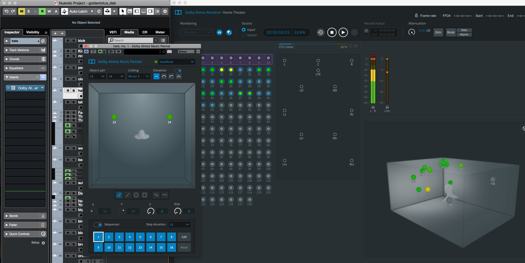Screen dimensions: 525x263
Task: Select the Input source radio button
Action: click(x=244, y=30)
